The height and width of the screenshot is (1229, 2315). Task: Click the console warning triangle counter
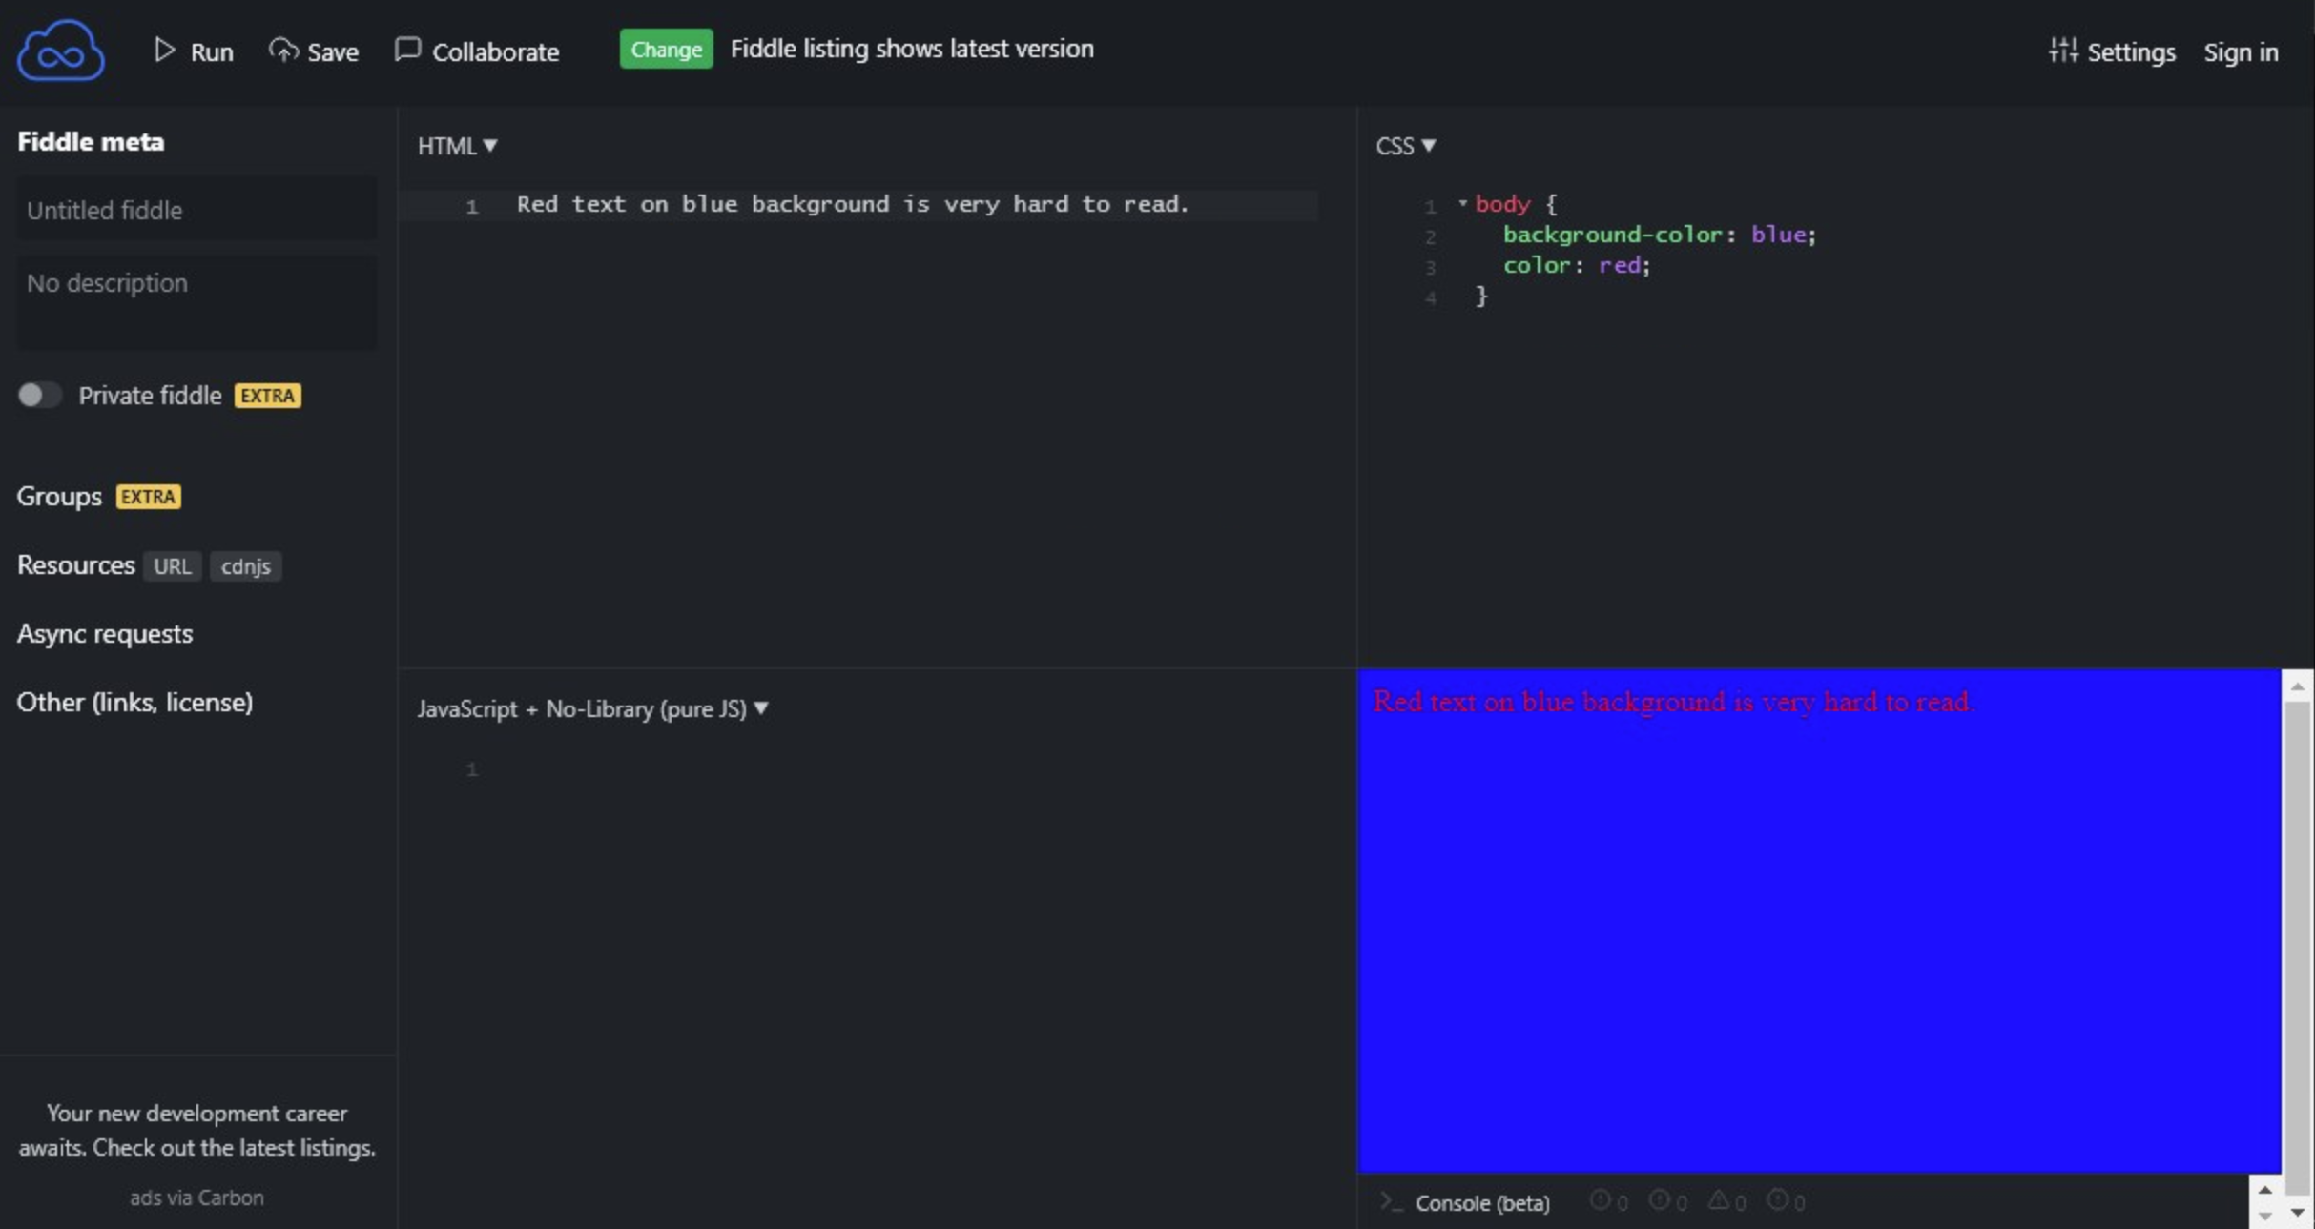[1726, 1201]
